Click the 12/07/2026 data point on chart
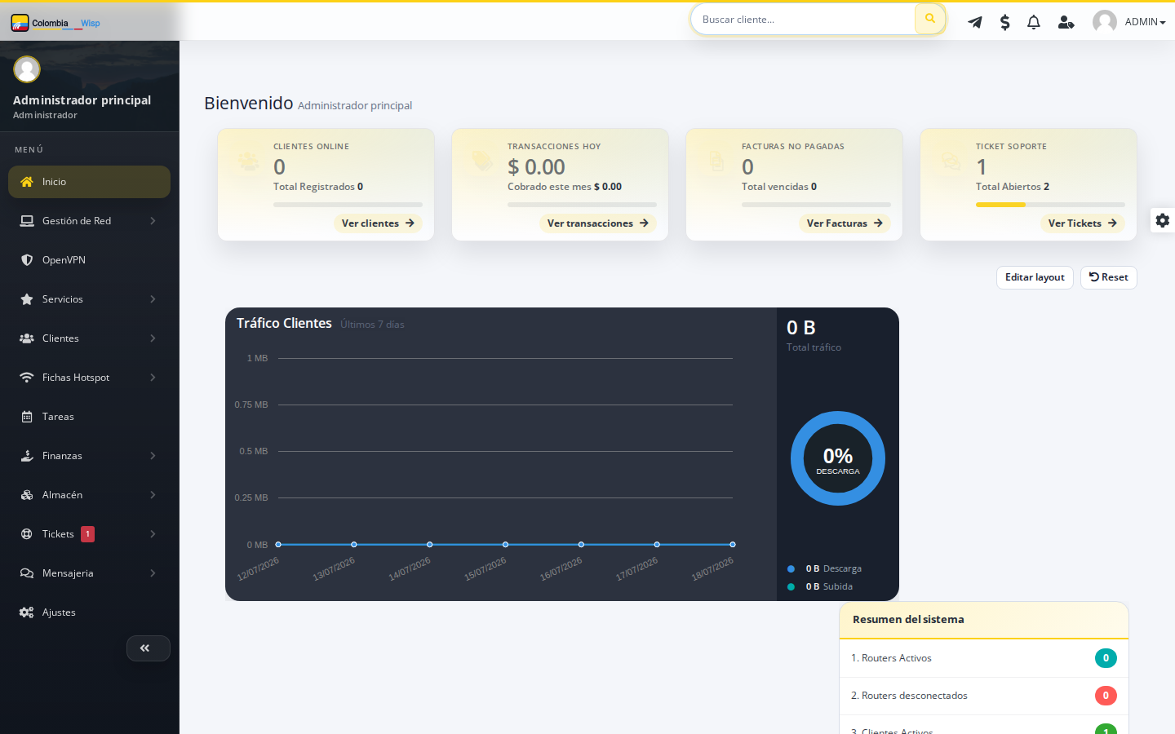Screen dimensions: 1175x734 click(x=278, y=544)
